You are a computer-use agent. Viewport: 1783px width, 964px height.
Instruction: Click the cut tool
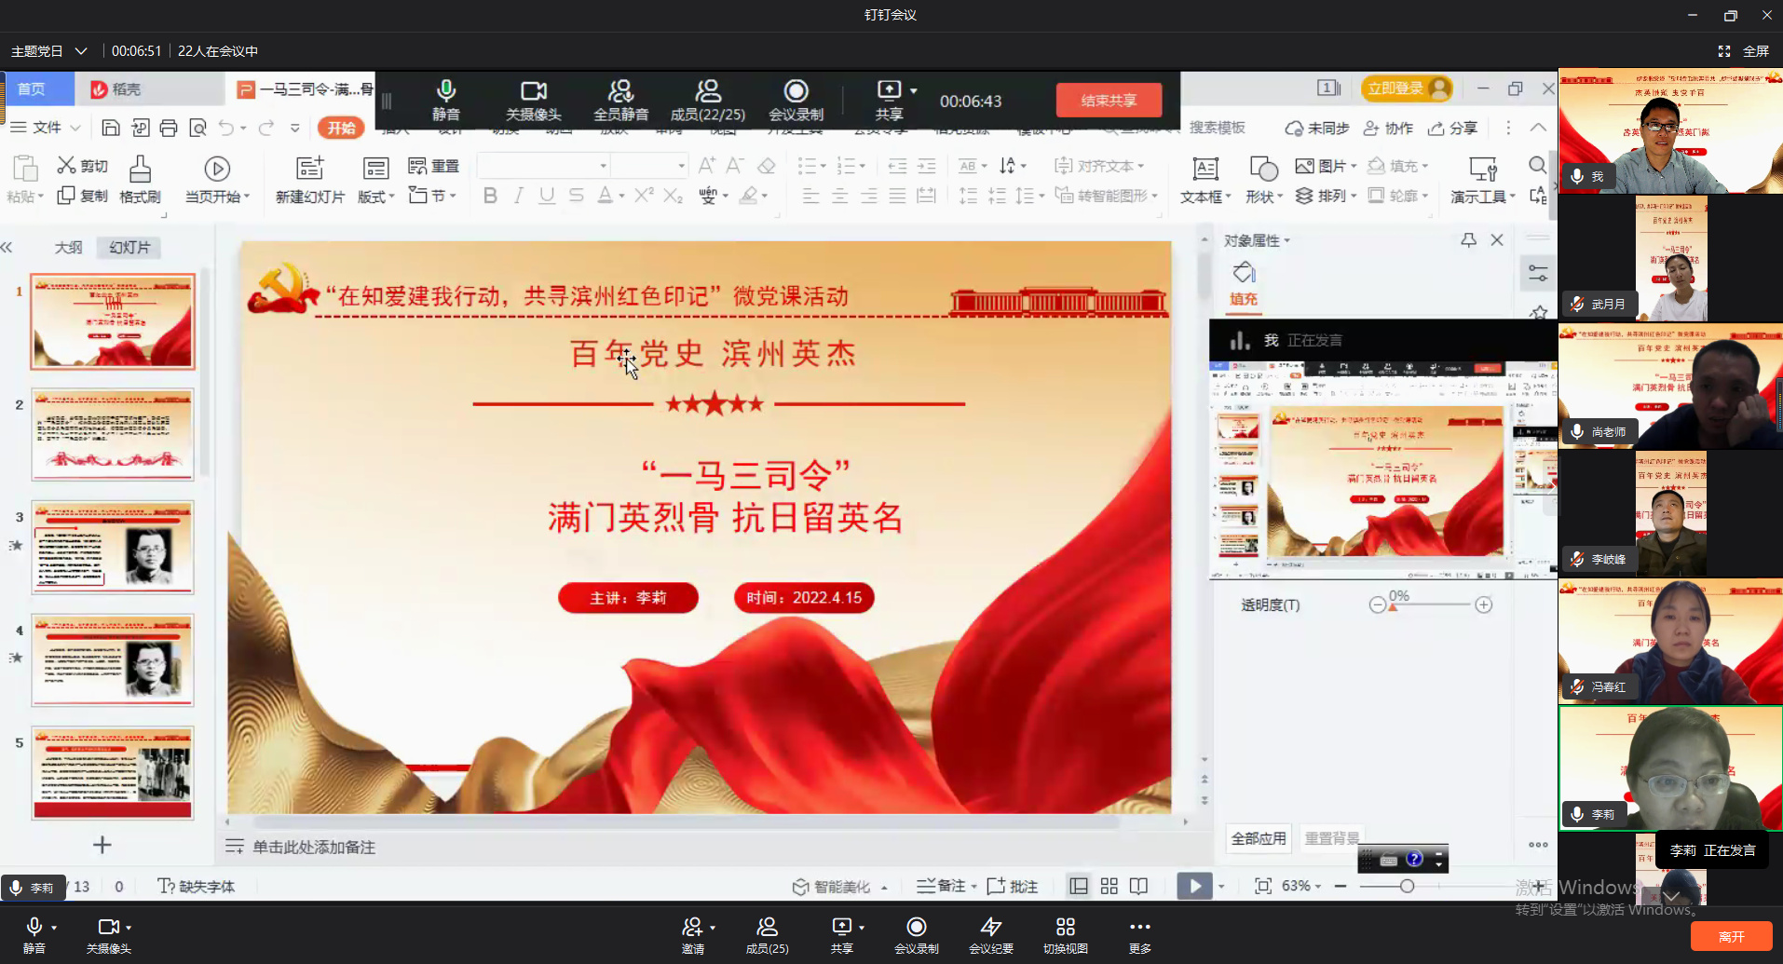pyautogui.click(x=82, y=166)
